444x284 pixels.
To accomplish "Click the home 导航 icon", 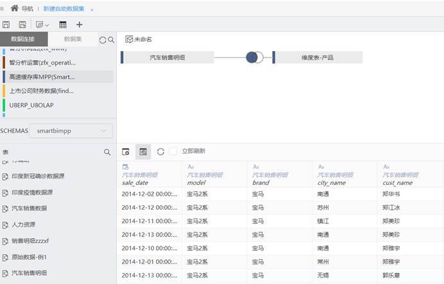I will pyautogui.click(x=14, y=8).
